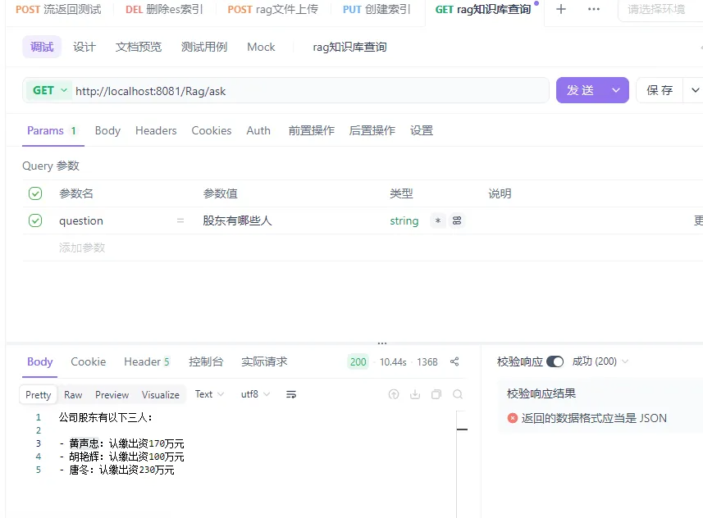The width and height of the screenshot is (703, 518).
Task: Open the Mock tab
Action: pos(261,47)
